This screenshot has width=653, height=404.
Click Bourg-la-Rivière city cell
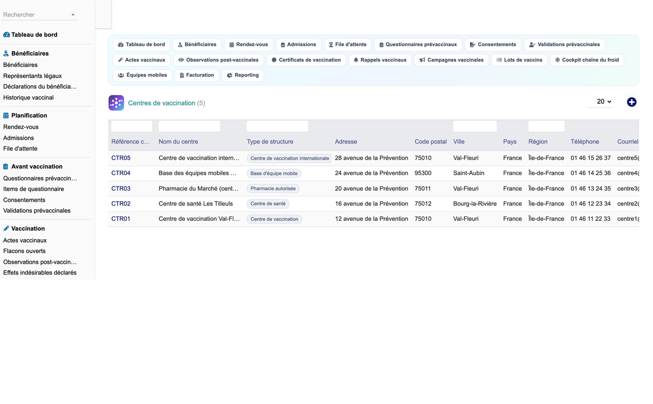pos(475,204)
